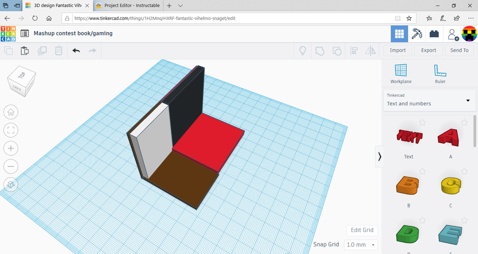Select the teal letter E shape
This screenshot has height=254, width=478.
click(450, 234)
